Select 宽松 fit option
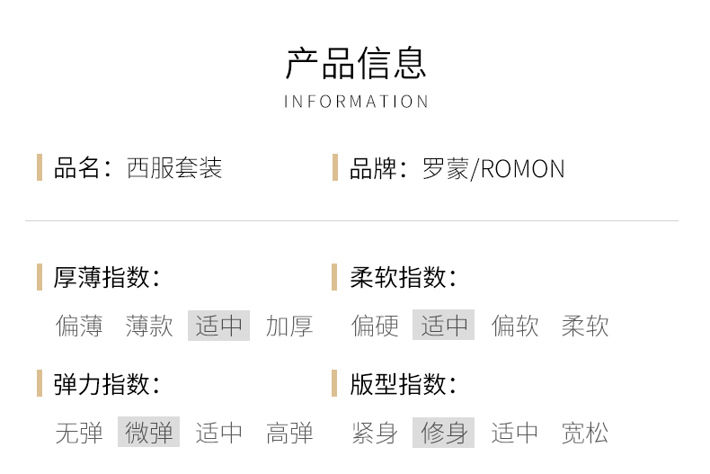The width and height of the screenshot is (710, 474). (x=585, y=433)
